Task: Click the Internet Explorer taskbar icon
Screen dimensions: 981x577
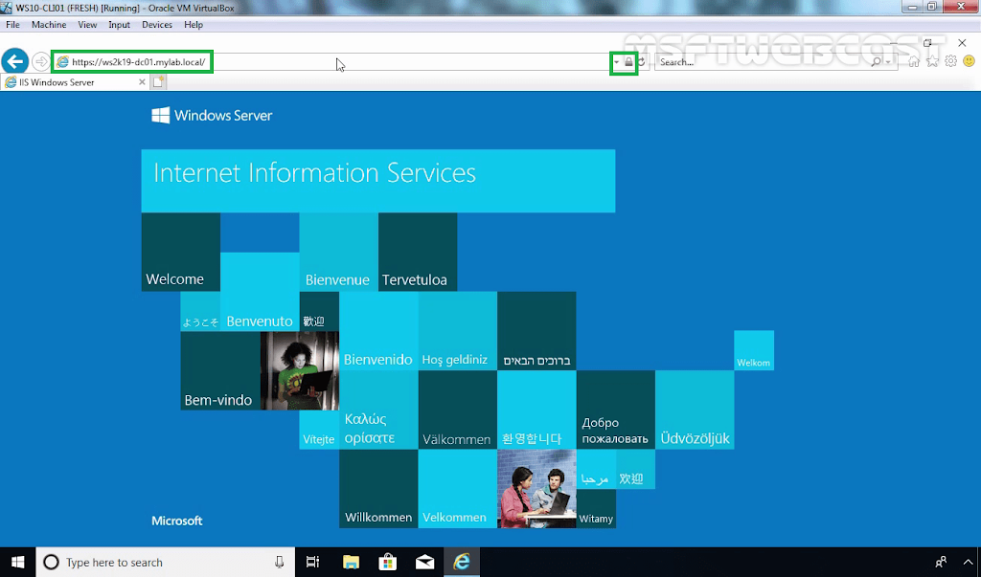Action: click(462, 562)
